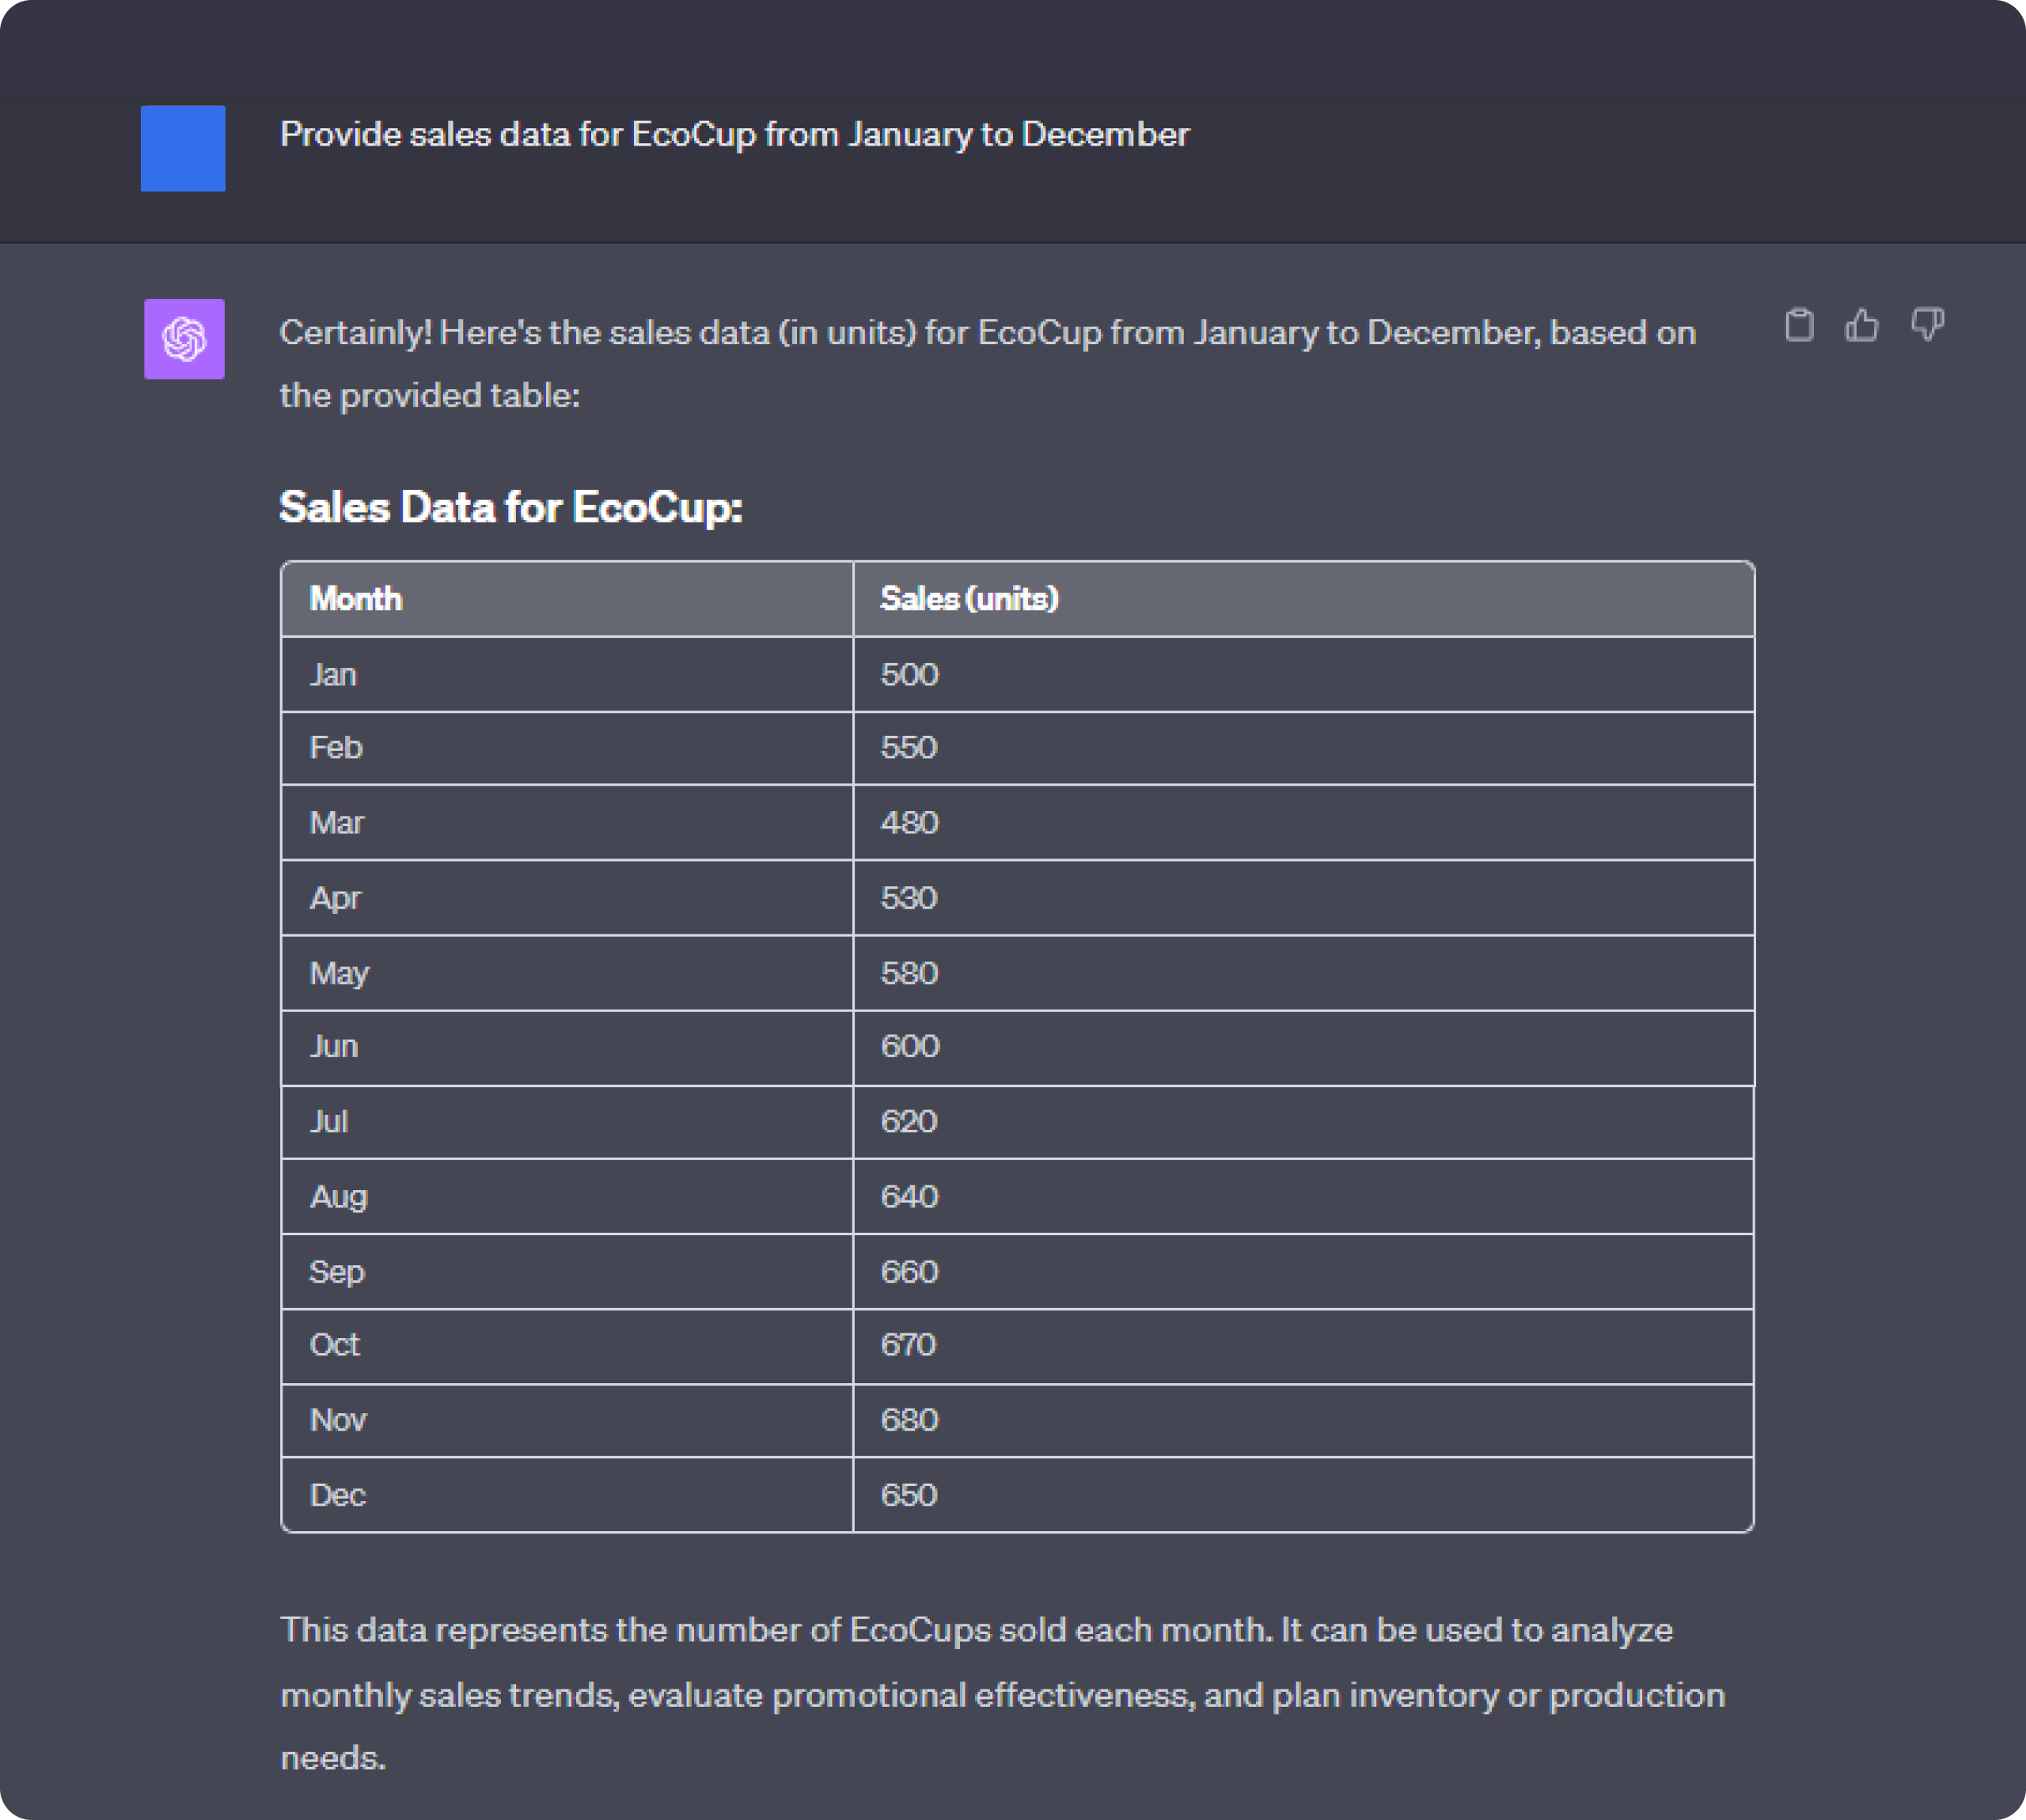Click the Month column header
The image size is (2026, 1820).
coord(356,599)
